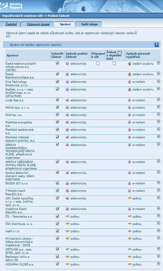Click electronic @ icon for Vodafone Czech
This screenshot has width=163, height=271.
point(67,209)
